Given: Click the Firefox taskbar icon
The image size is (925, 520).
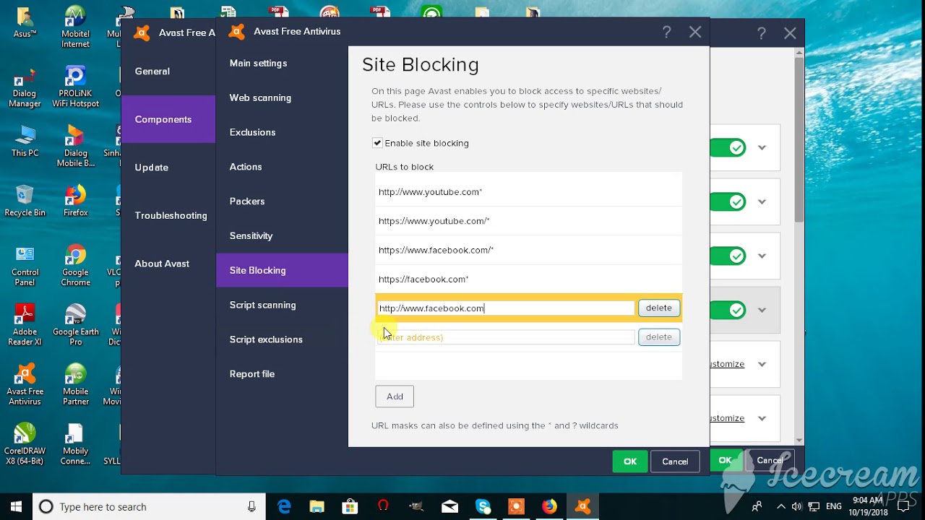Looking at the screenshot, I should tap(549, 506).
